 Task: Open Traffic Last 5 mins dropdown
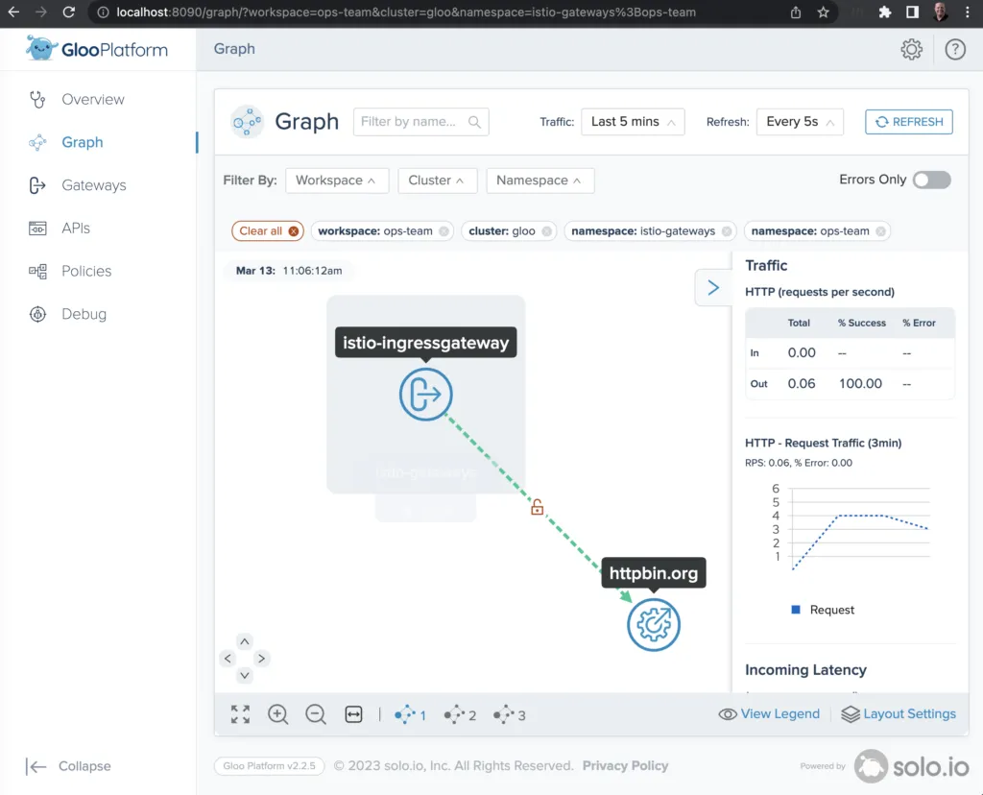(x=633, y=122)
